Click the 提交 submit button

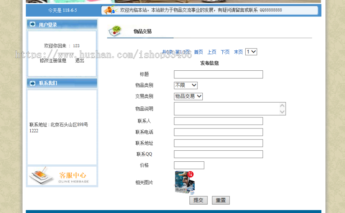[199, 200]
